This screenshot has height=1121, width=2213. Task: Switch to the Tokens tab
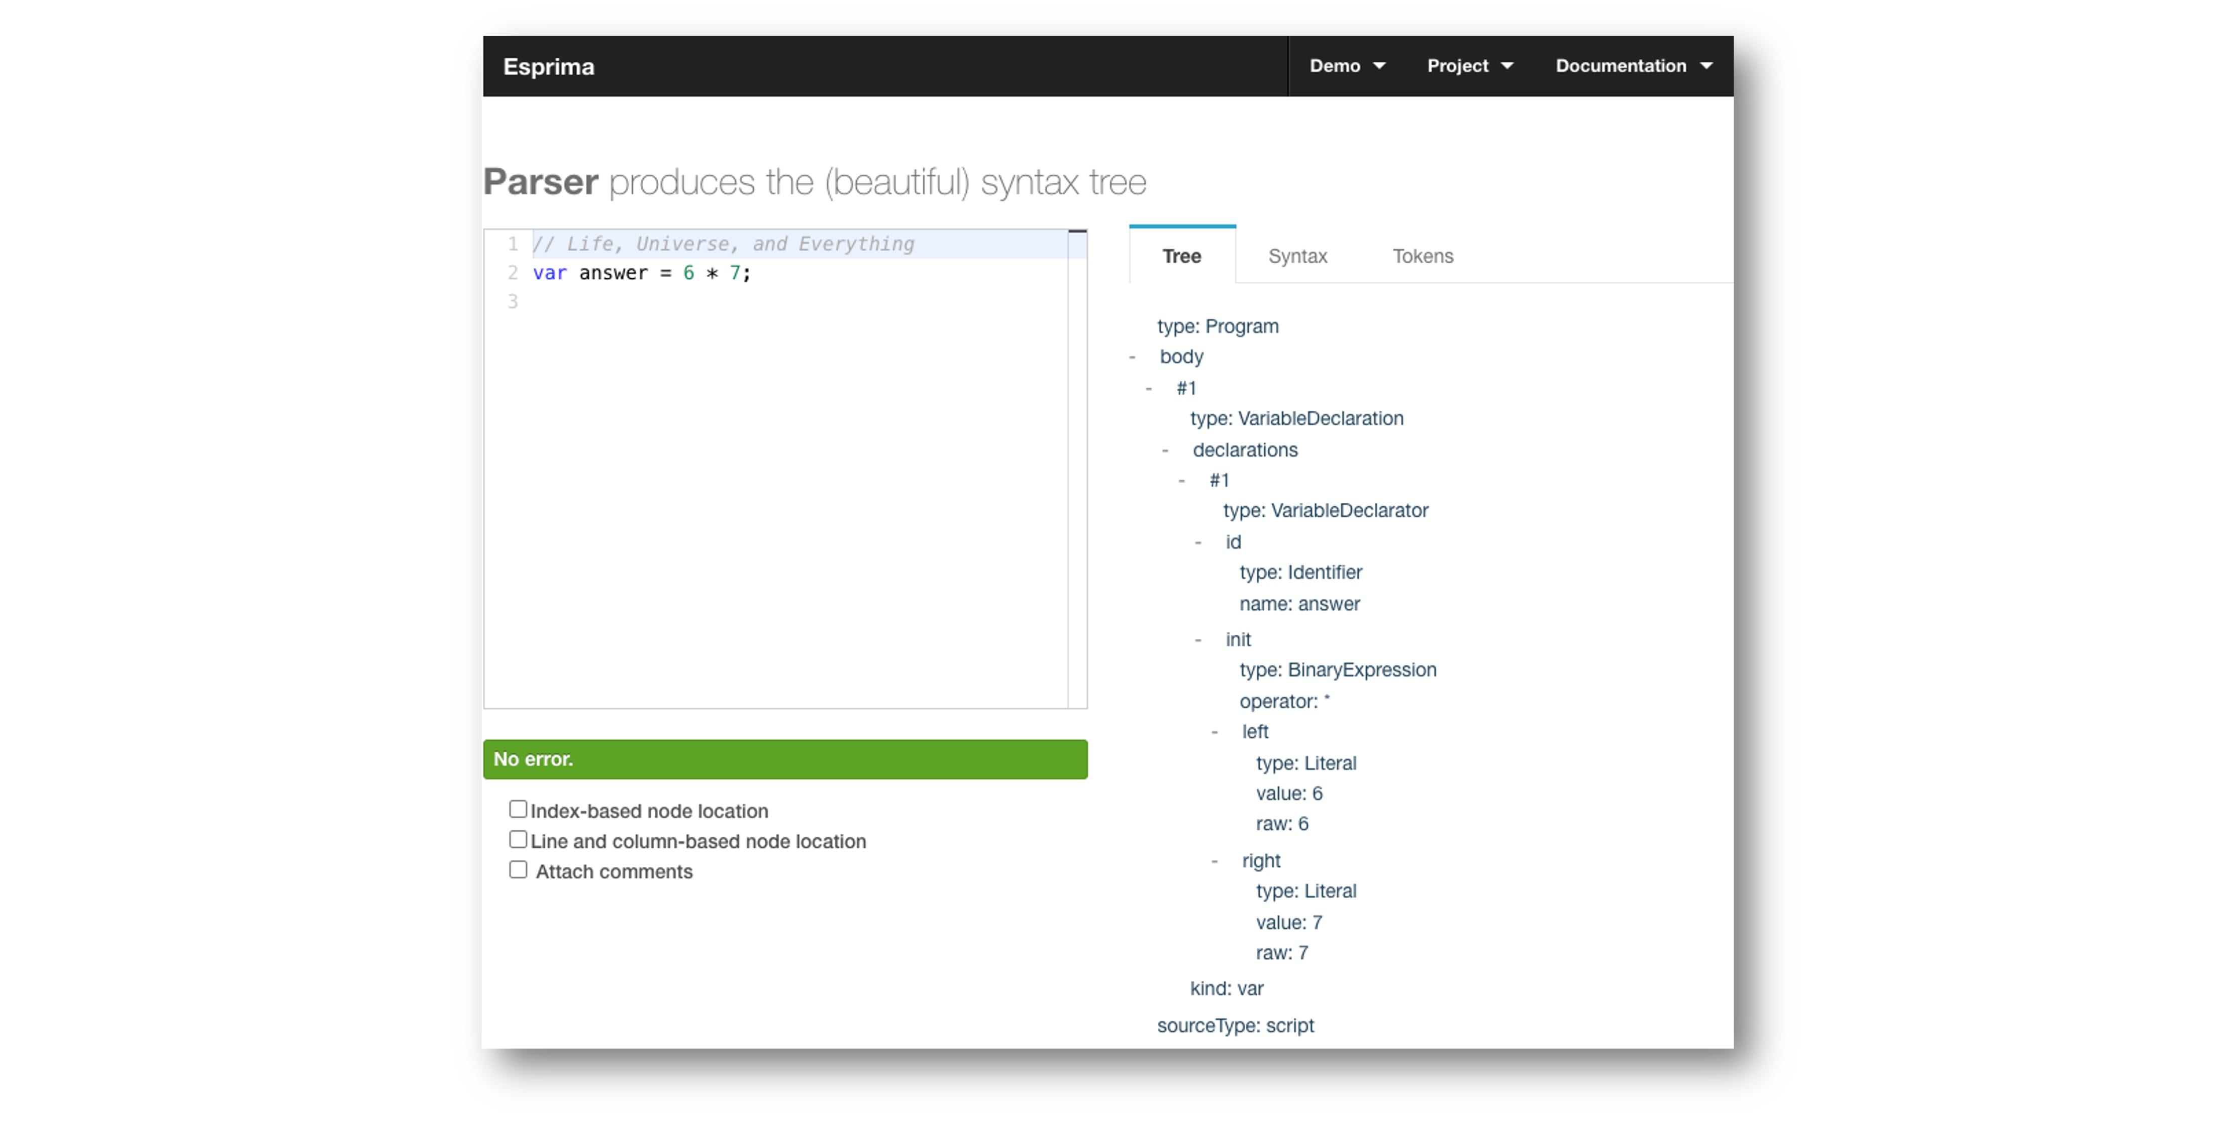pos(1423,256)
